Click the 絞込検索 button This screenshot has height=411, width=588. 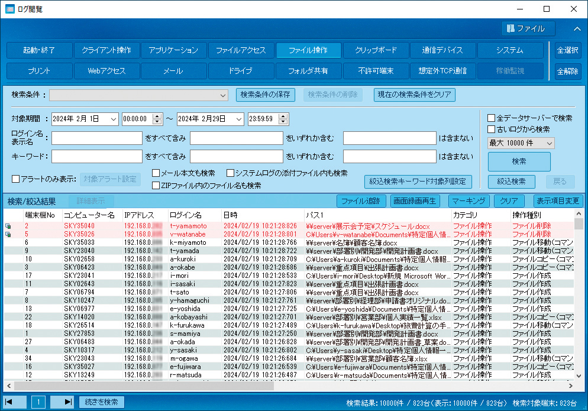point(512,182)
